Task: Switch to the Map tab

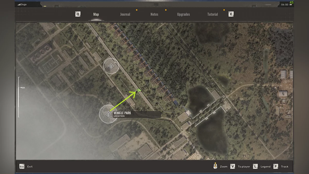Action: (96, 14)
